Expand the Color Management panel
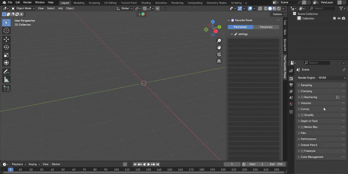The image size is (348, 174). pyautogui.click(x=321, y=157)
